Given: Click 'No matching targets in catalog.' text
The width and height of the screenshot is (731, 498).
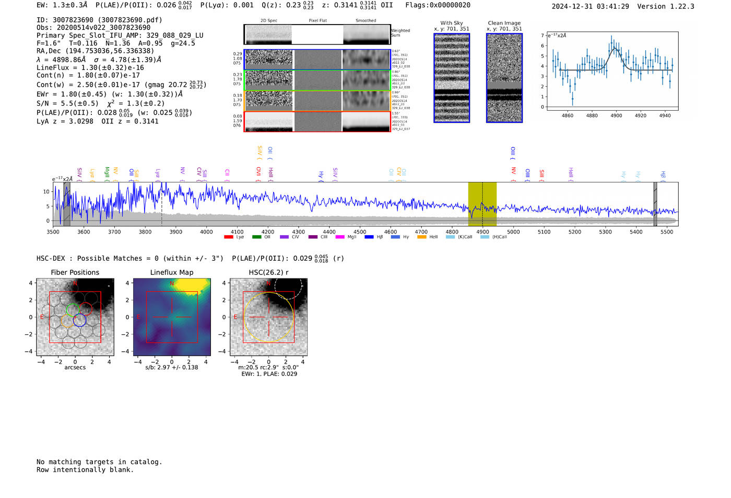Looking at the screenshot, I should (99, 462).
